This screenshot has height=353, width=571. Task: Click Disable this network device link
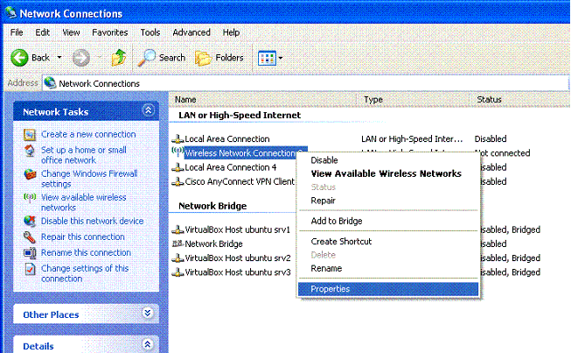pos(92,221)
